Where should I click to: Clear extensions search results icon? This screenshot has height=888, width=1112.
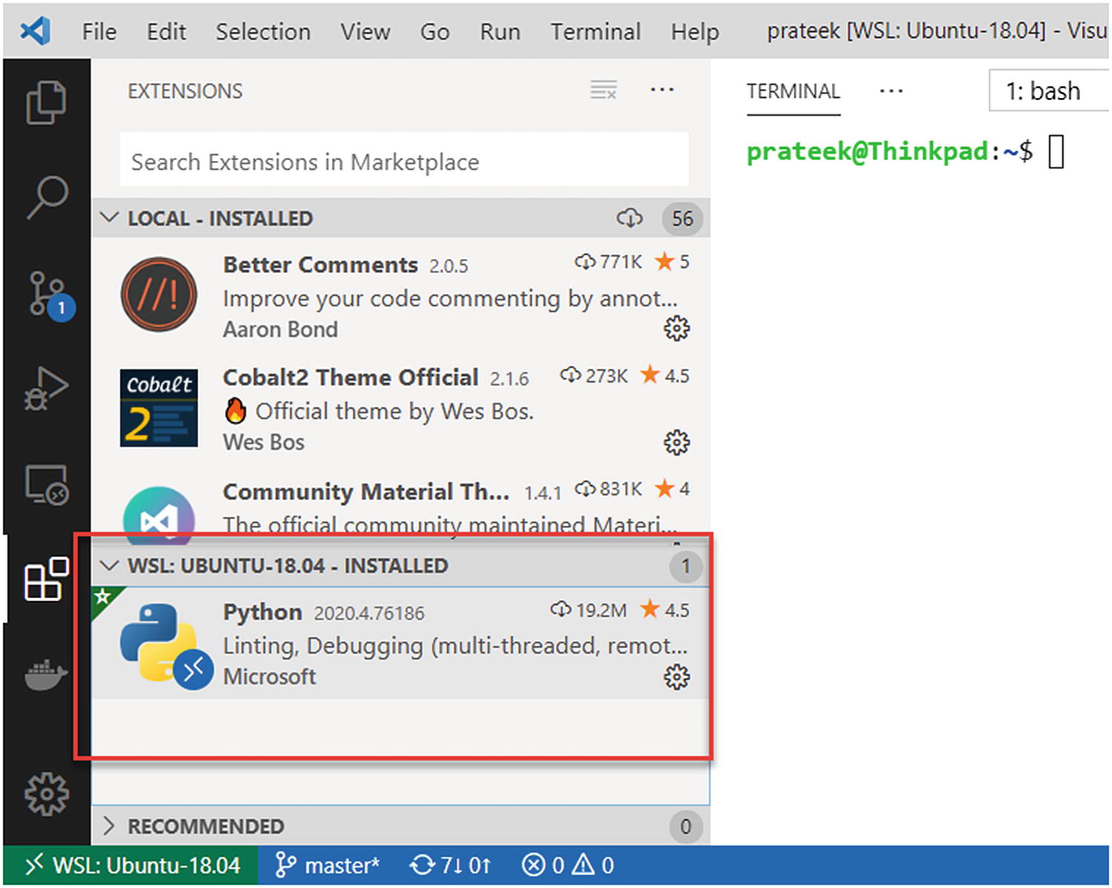coord(603,91)
